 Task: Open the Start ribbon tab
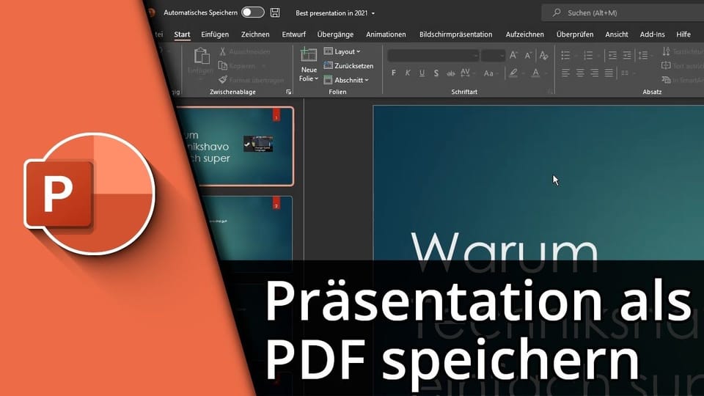(182, 34)
